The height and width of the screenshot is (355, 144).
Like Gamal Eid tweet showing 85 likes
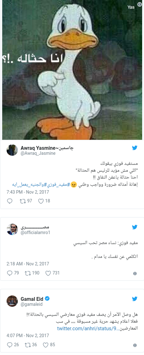click(49, 345)
